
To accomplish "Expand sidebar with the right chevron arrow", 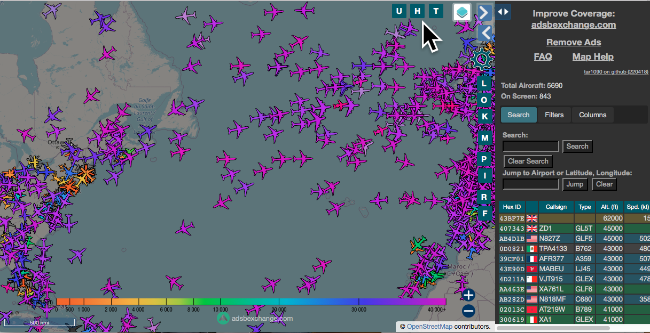I will pyautogui.click(x=484, y=12).
